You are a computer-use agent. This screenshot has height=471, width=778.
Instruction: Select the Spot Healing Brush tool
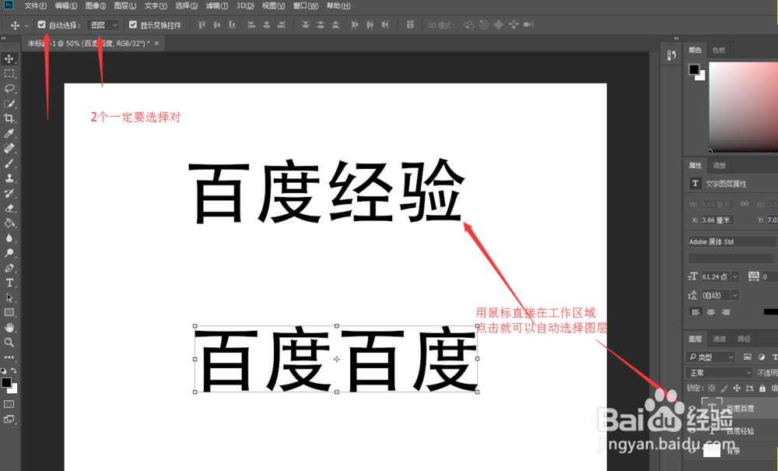click(9, 148)
